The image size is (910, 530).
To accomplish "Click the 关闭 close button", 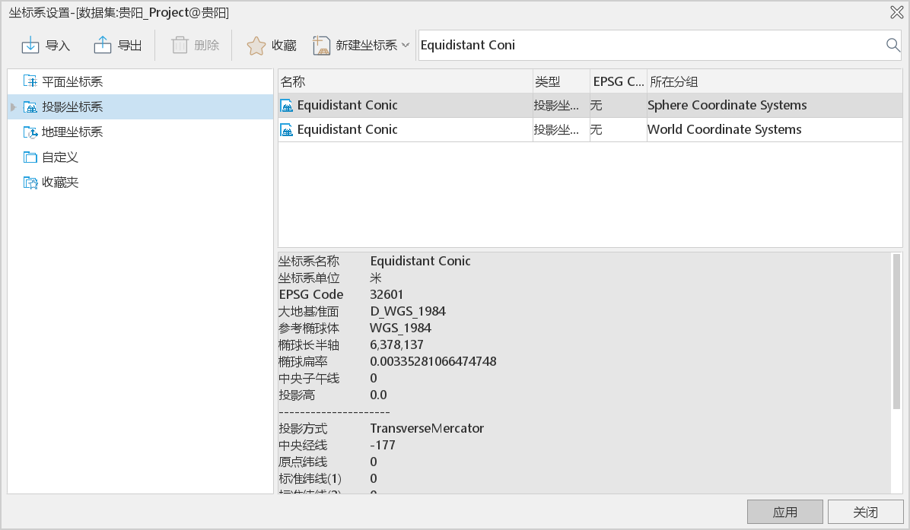I will (865, 513).
